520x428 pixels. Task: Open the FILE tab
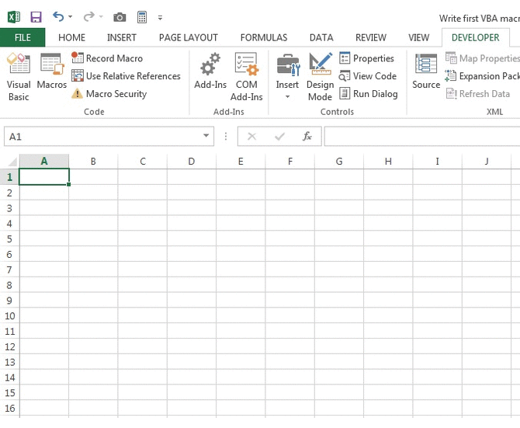(x=23, y=37)
